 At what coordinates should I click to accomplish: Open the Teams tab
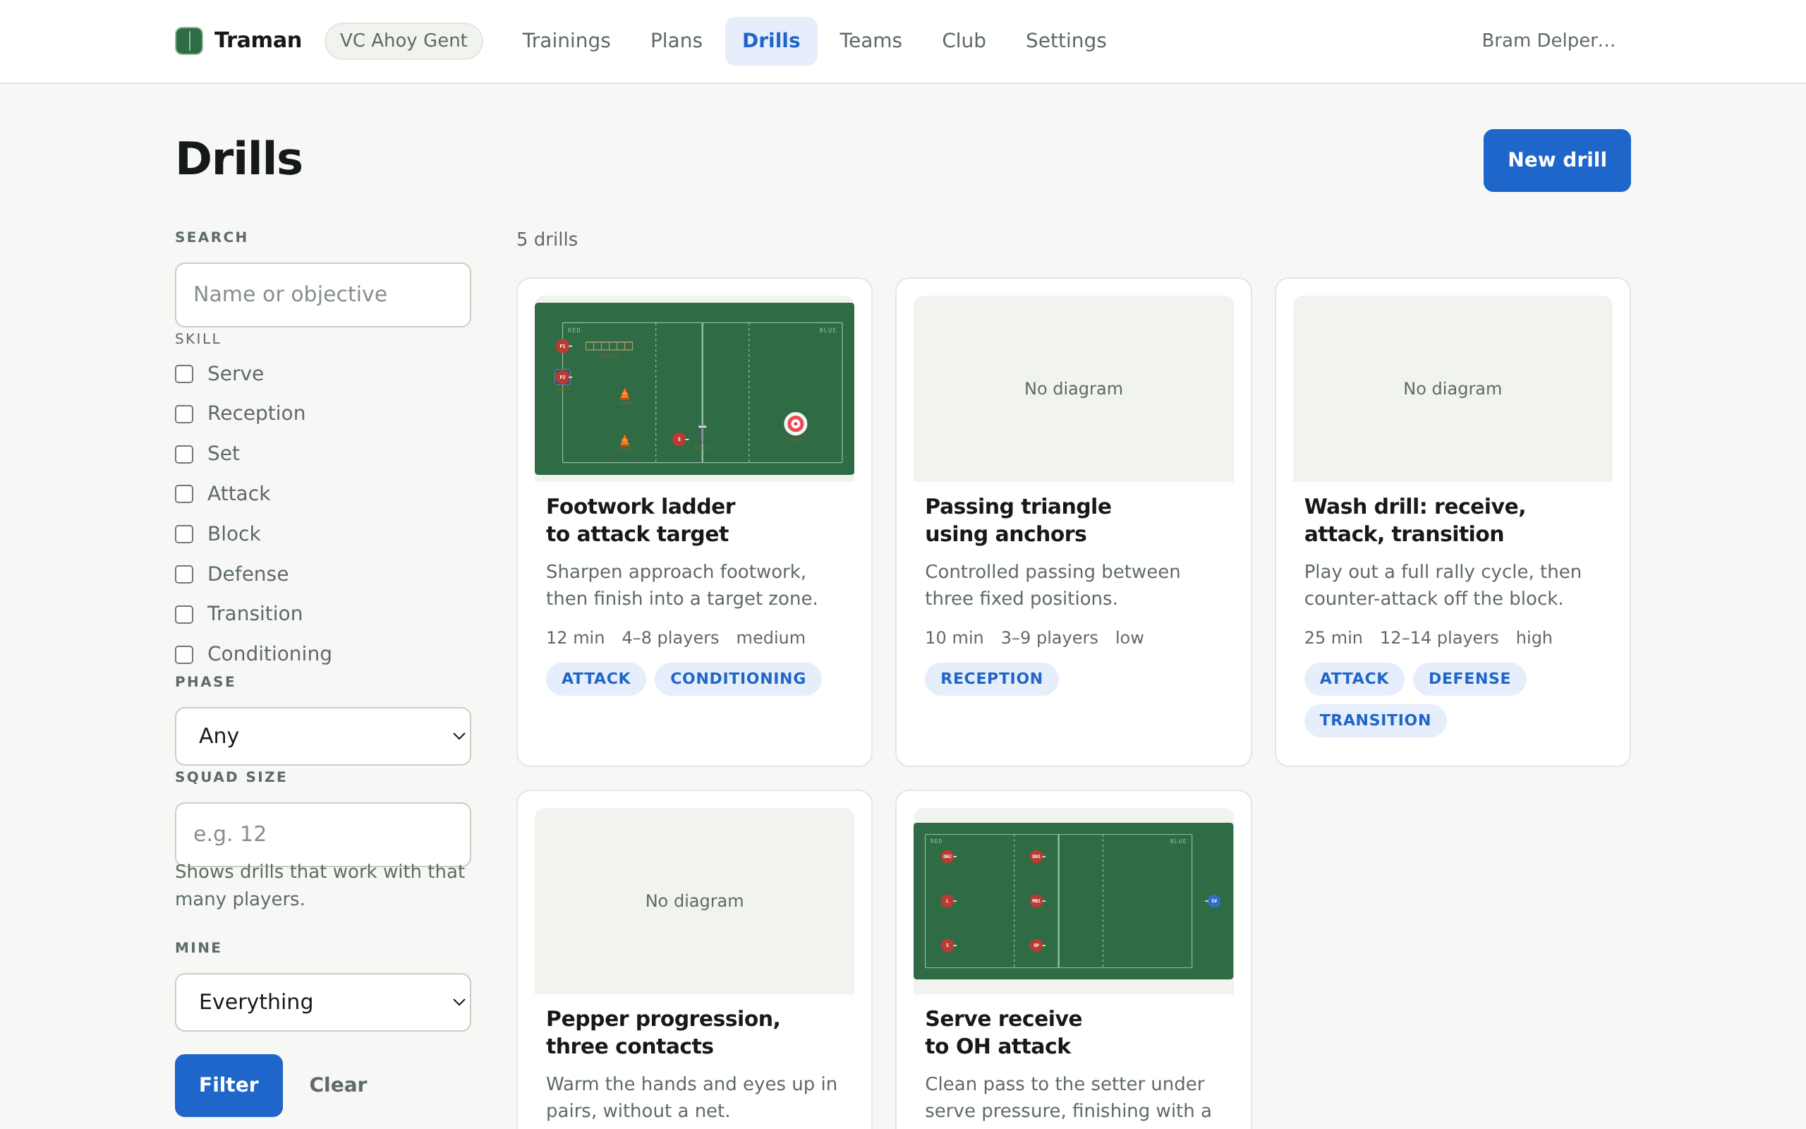(870, 40)
